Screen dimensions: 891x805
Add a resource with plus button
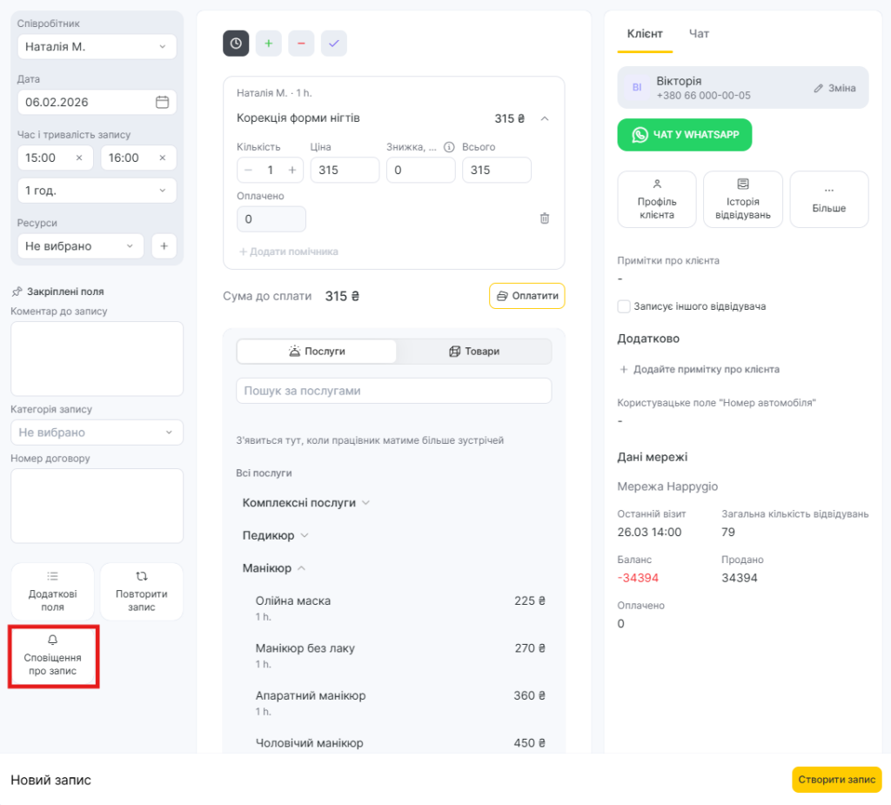coord(164,246)
